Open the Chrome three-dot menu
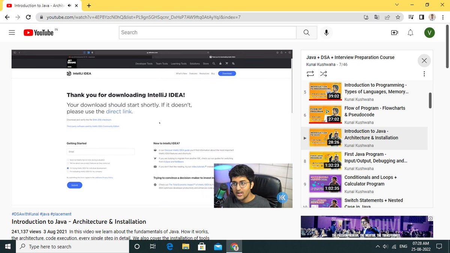 click(x=443, y=17)
